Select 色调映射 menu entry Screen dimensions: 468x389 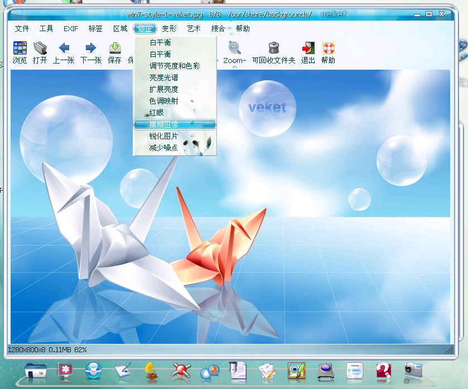tap(175, 101)
